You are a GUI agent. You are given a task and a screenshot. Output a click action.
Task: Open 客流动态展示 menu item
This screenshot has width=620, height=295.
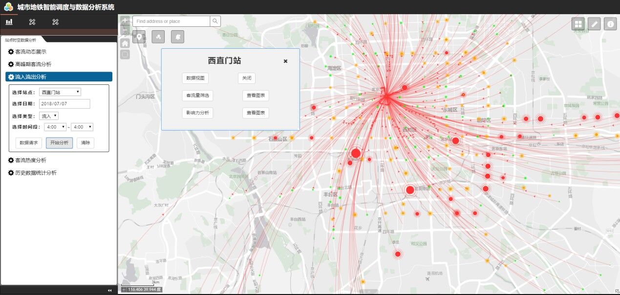pos(30,52)
